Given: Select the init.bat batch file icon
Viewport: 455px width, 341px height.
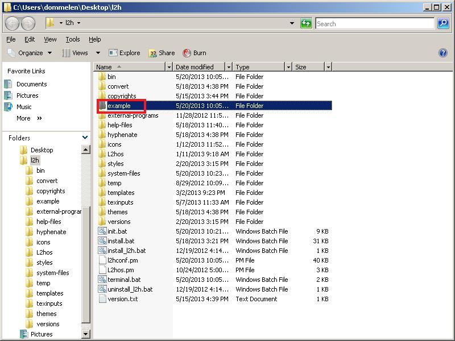Looking at the screenshot, I should click(x=102, y=231).
